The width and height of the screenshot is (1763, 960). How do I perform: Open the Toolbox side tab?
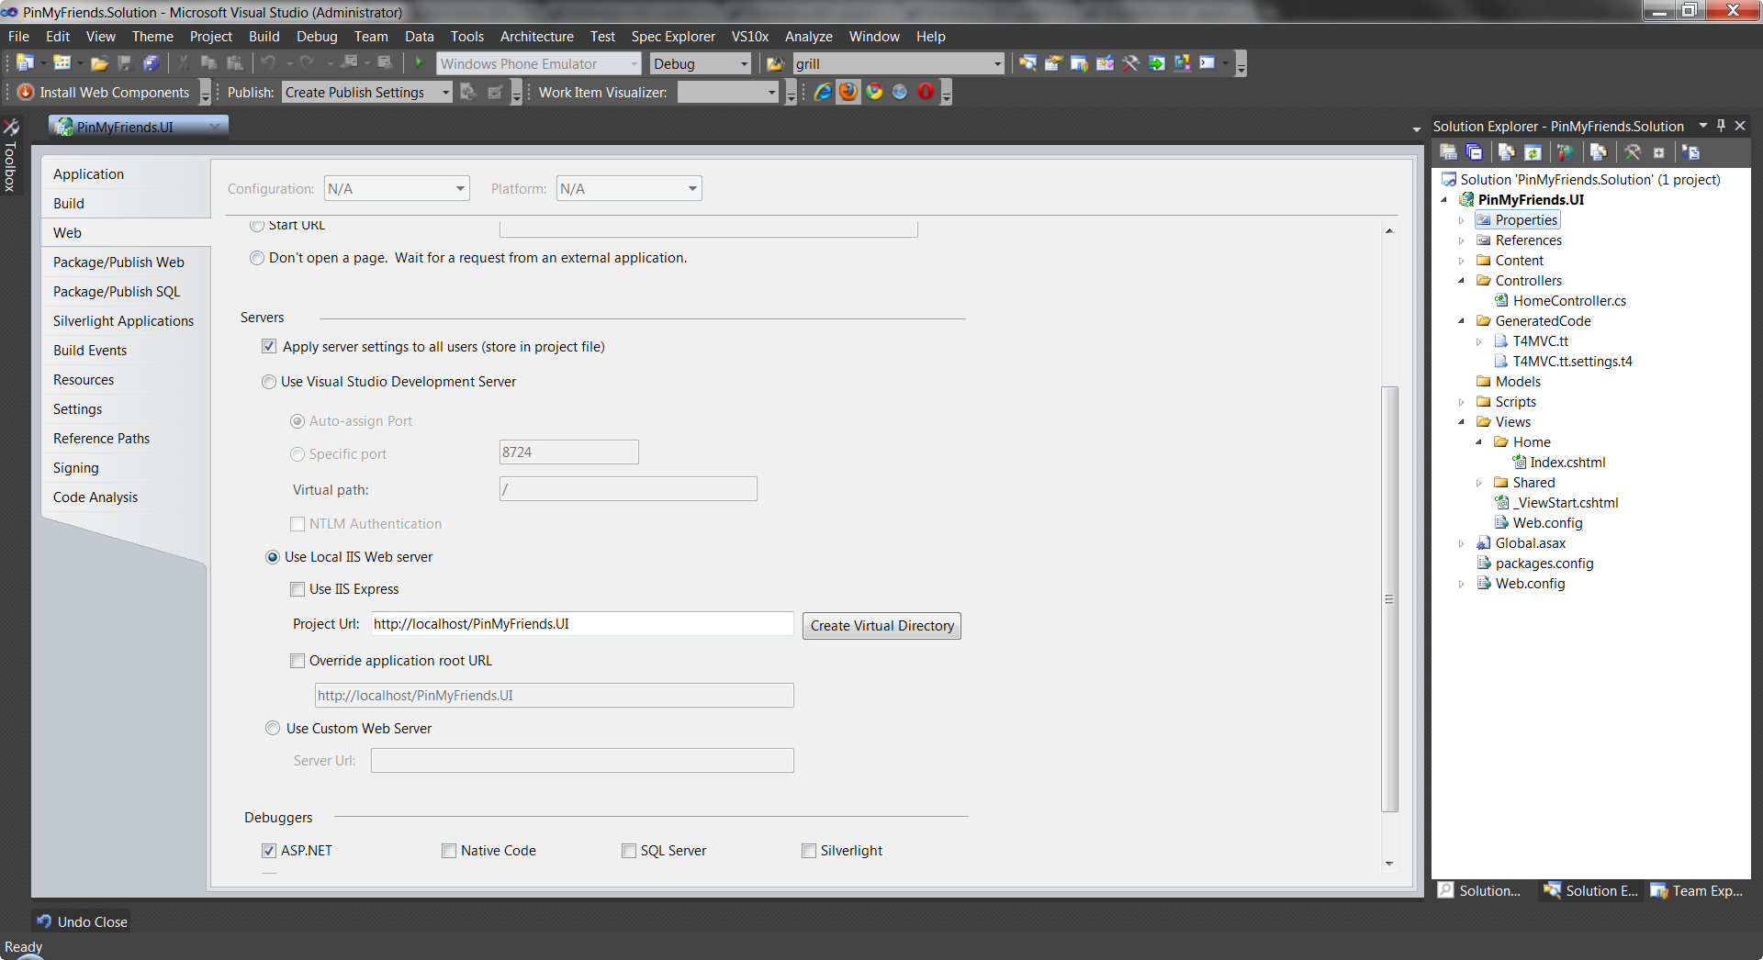click(x=11, y=156)
